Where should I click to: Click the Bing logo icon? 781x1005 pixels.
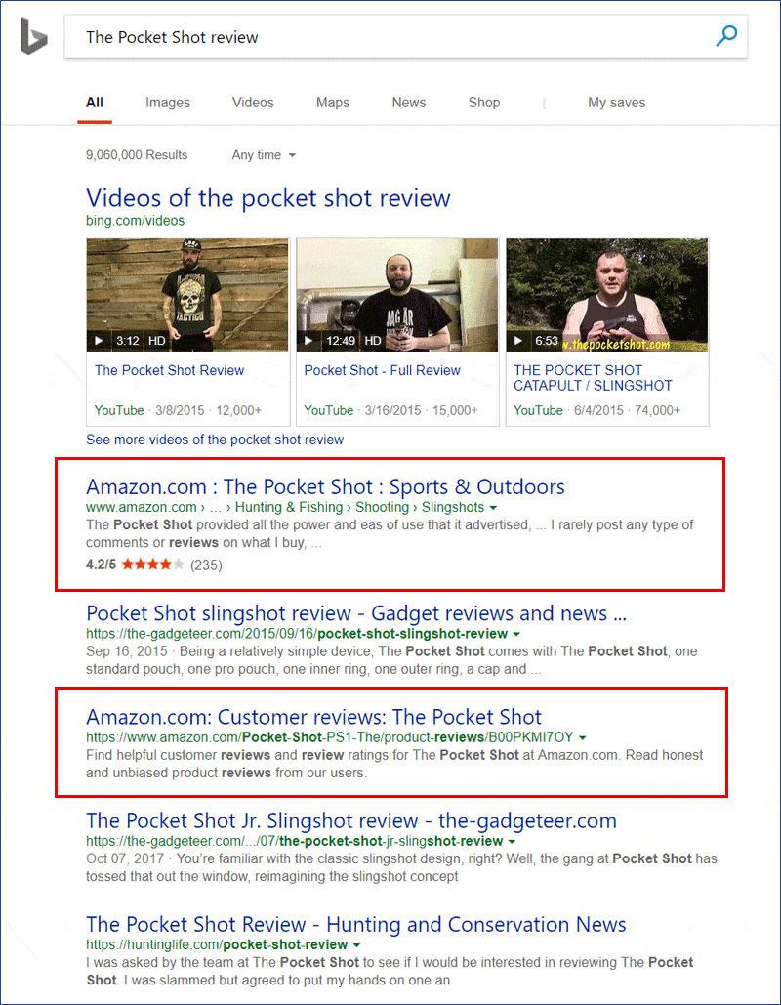(34, 36)
